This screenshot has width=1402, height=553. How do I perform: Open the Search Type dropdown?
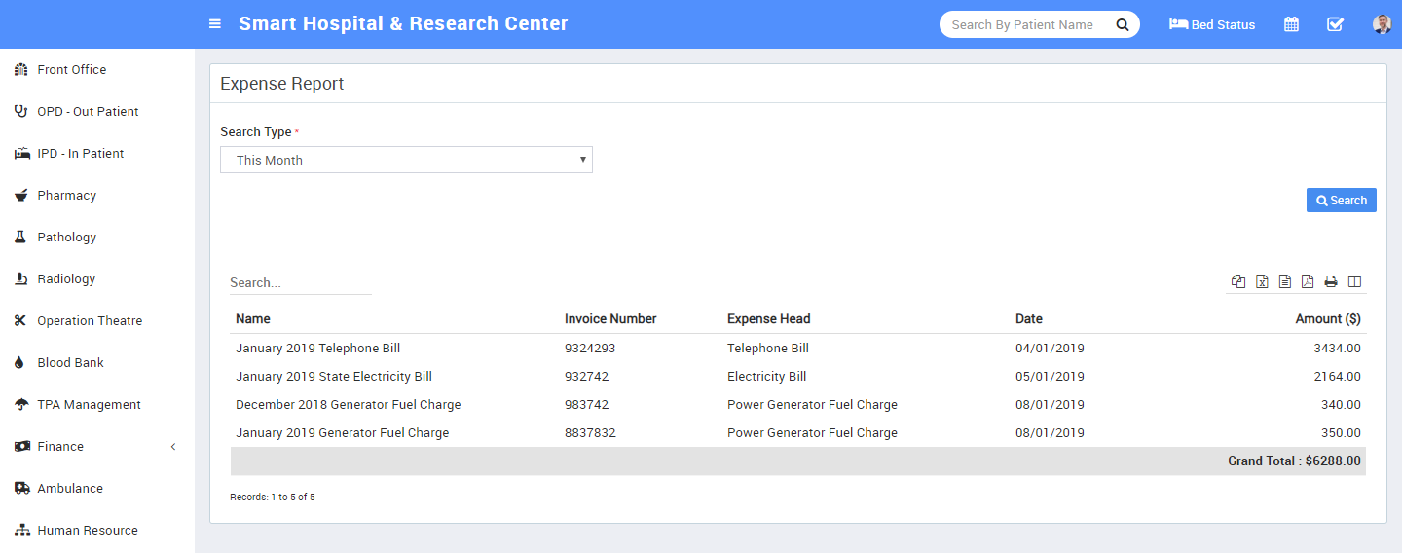[x=406, y=160]
